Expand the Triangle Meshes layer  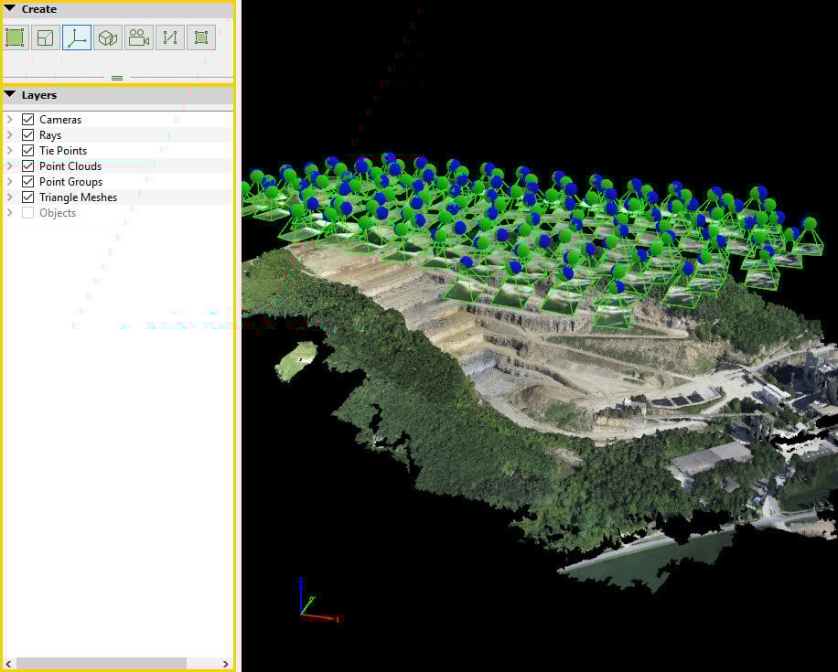click(10, 197)
